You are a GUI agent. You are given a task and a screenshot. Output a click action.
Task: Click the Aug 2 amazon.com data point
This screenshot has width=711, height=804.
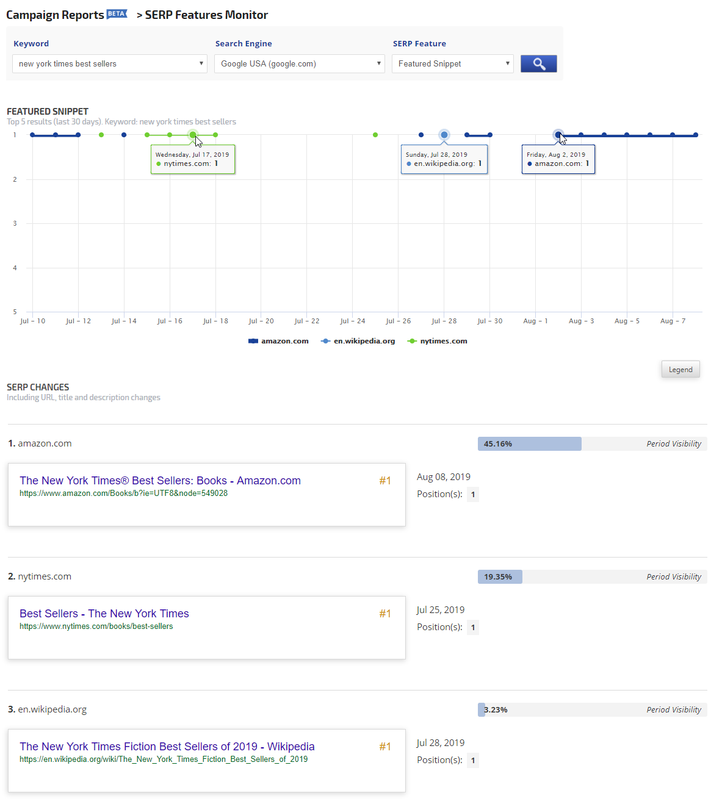(x=558, y=135)
